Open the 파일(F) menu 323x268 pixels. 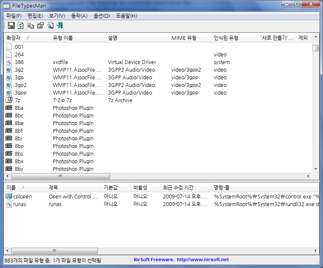(14, 16)
